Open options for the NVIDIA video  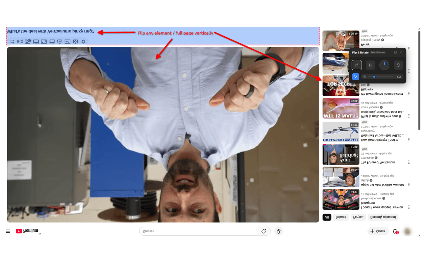pyautogui.click(x=409, y=184)
